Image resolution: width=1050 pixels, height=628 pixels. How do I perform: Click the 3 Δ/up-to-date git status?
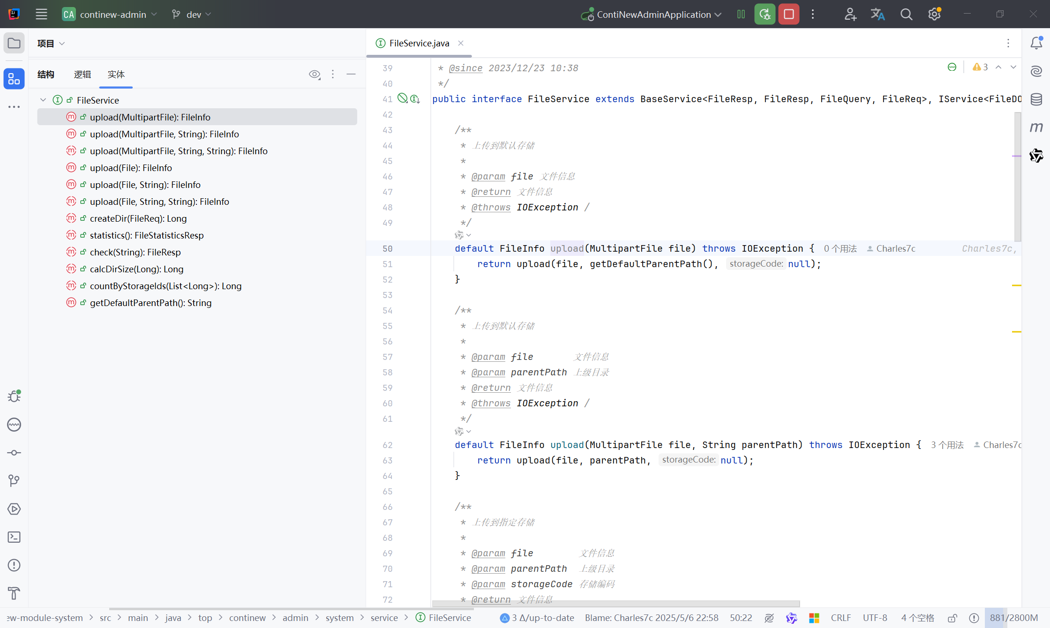pyautogui.click(x=537, y=618)
